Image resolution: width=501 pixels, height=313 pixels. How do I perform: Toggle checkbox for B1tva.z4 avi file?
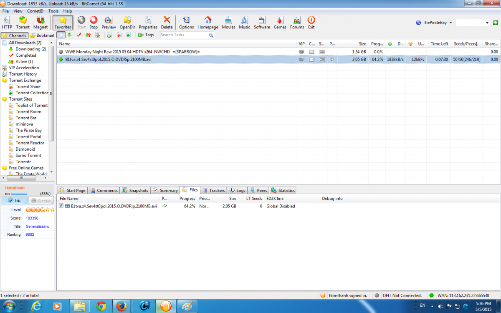coord(61,206)
